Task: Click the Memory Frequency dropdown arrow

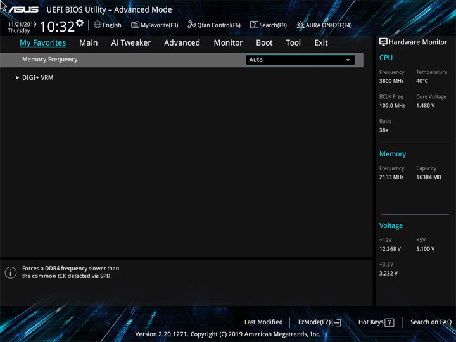Action: coord(348,60)
